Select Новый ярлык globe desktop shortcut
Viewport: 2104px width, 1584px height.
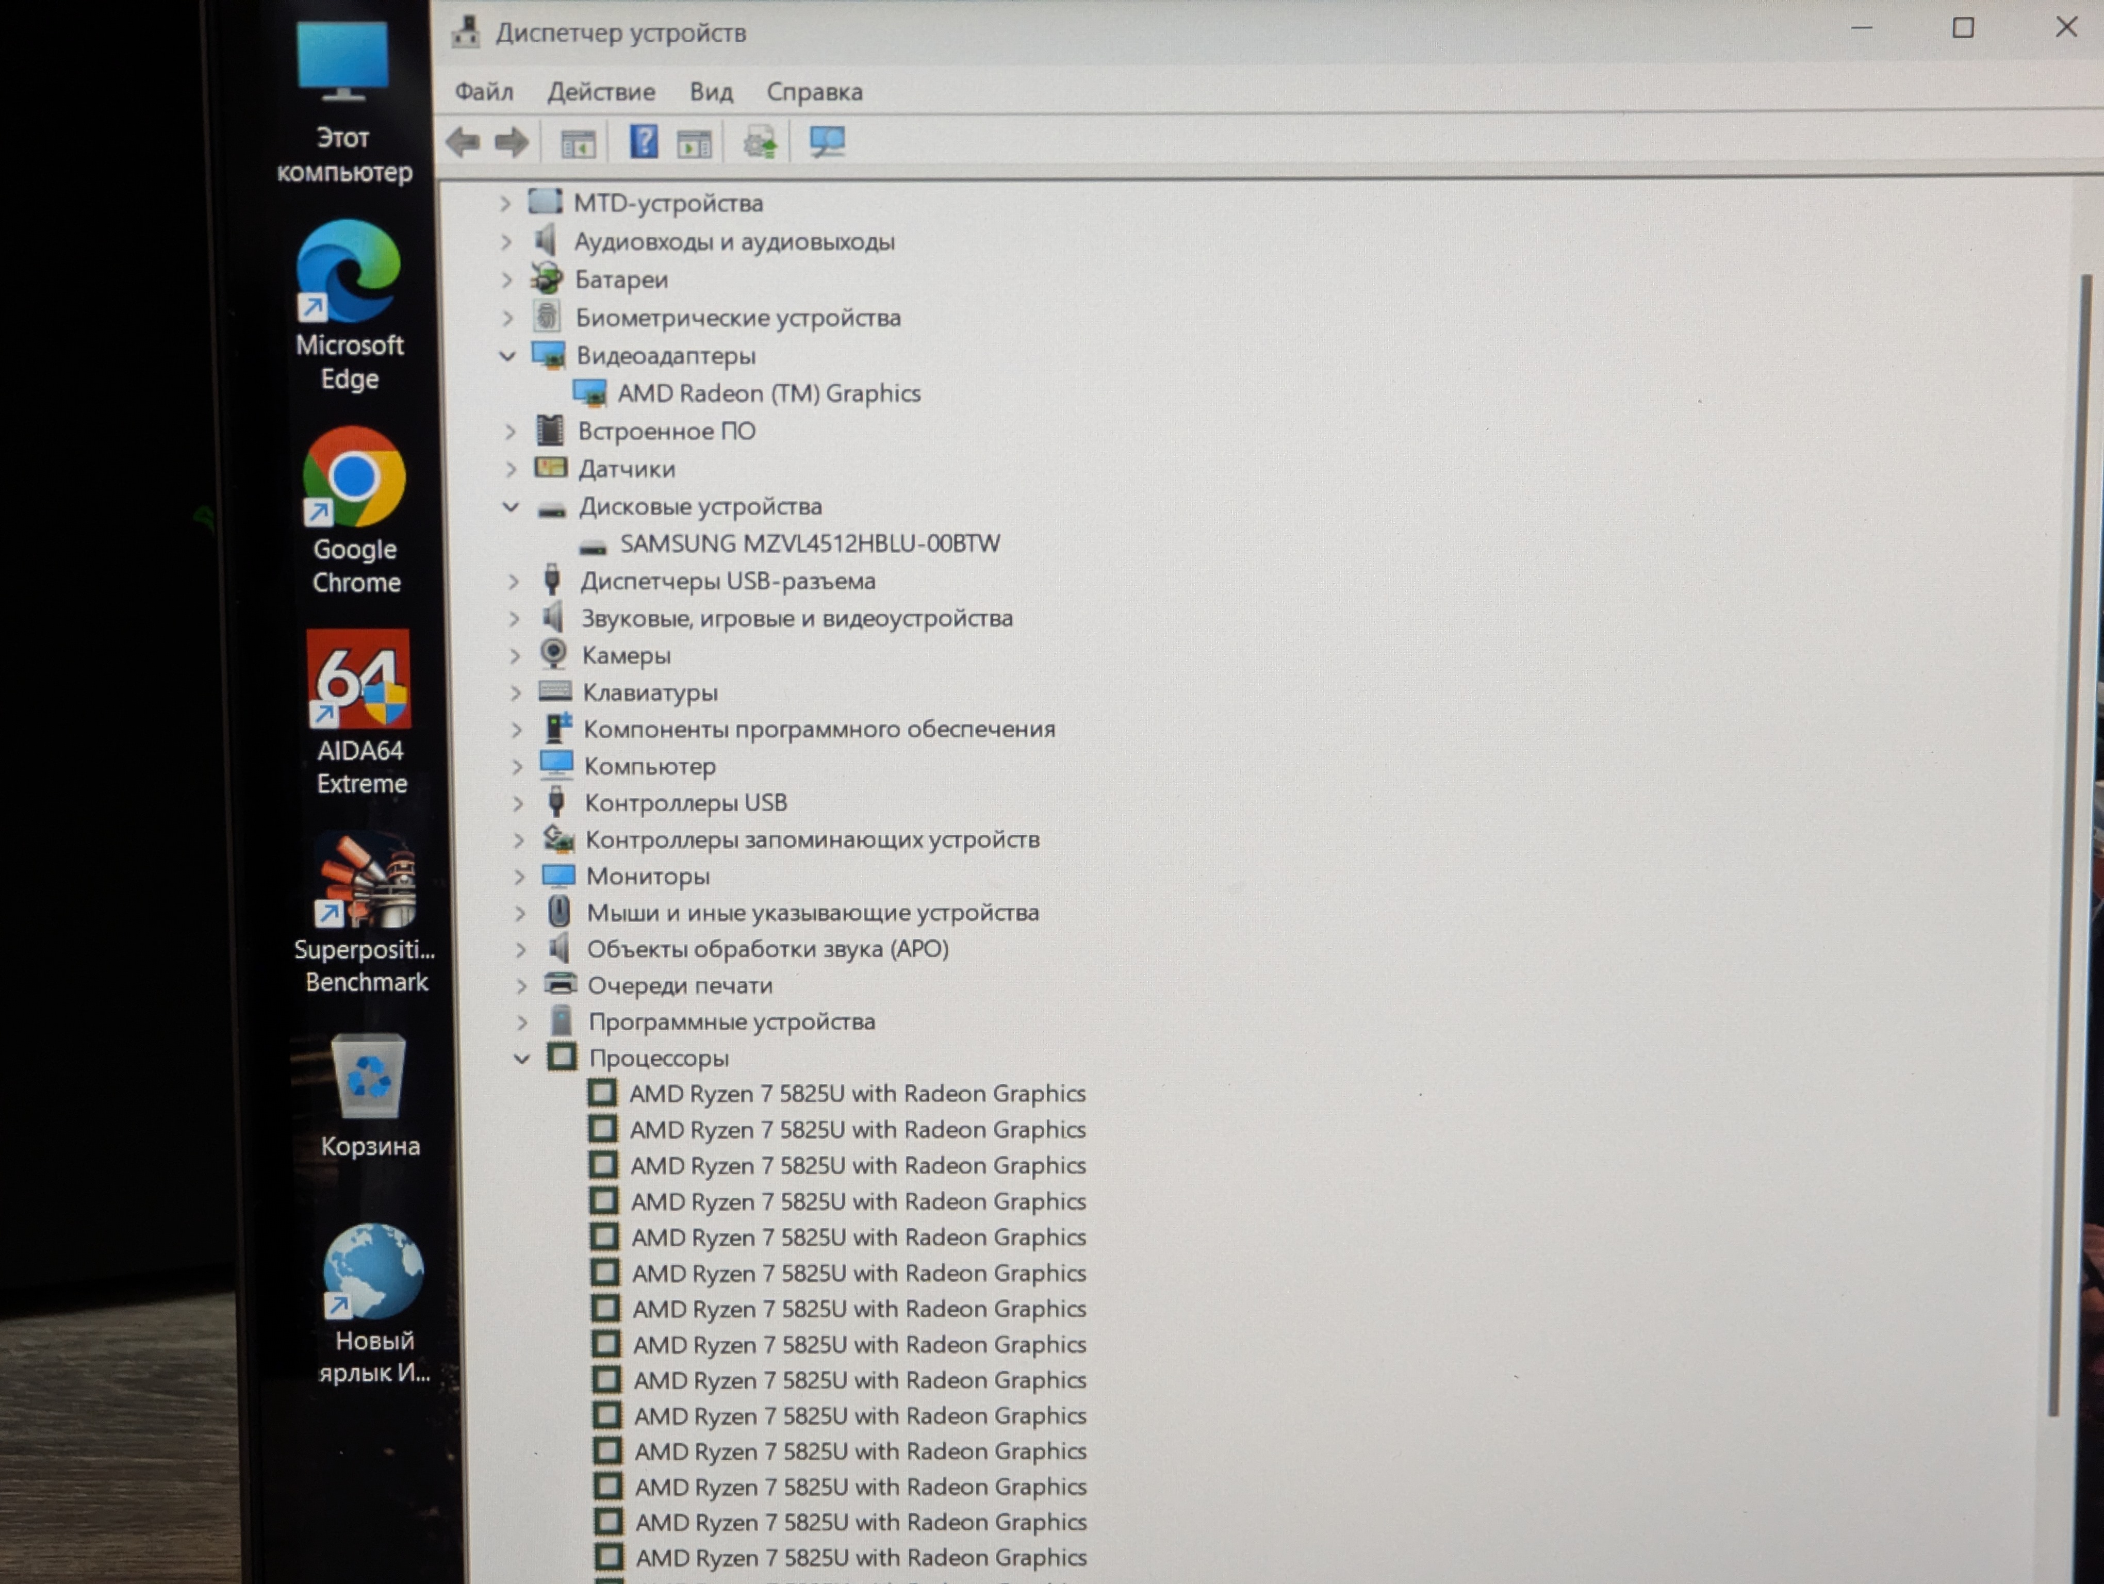374,1303
